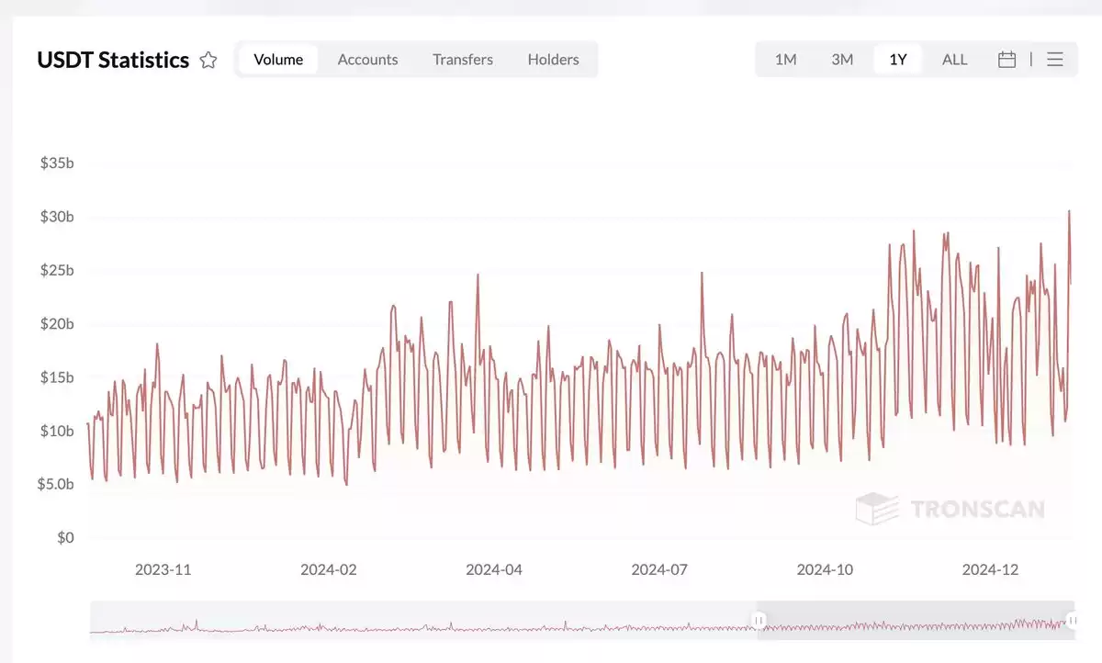
Task: Click the $35b axis label
Action: [57, 163]
